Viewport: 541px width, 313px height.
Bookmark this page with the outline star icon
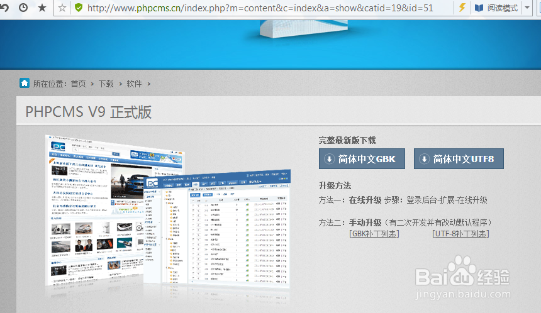(62, 8)
